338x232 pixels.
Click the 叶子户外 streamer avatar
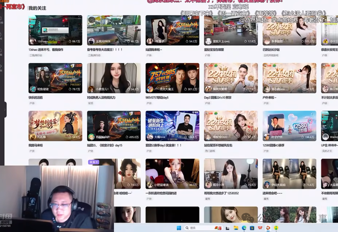pyautogui.click(x=267, y=137)
